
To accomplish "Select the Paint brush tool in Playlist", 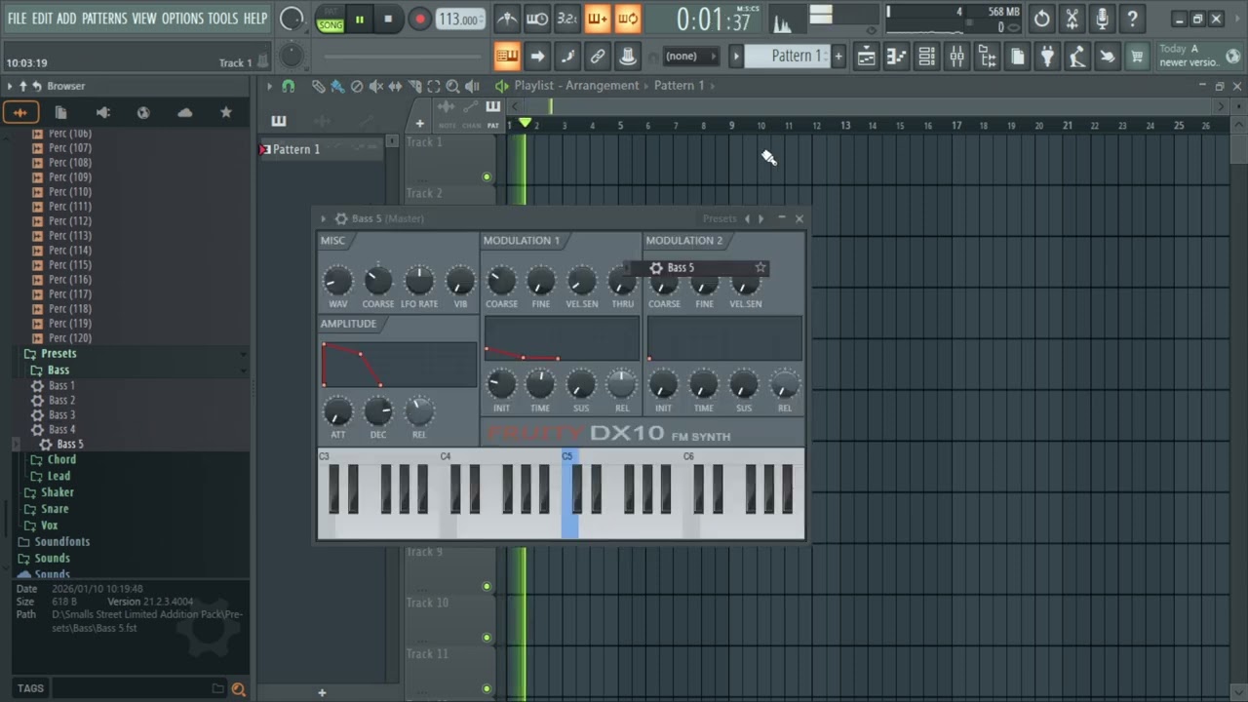I will pyautogui.click(x=337, y=86).
